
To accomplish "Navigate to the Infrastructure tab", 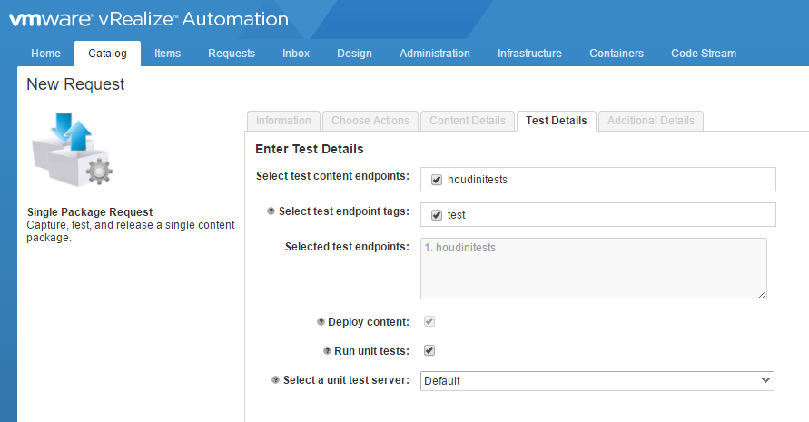I will point(529,54).
